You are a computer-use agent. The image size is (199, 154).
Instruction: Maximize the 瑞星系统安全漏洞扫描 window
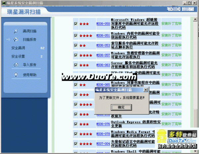coord(189,3)
